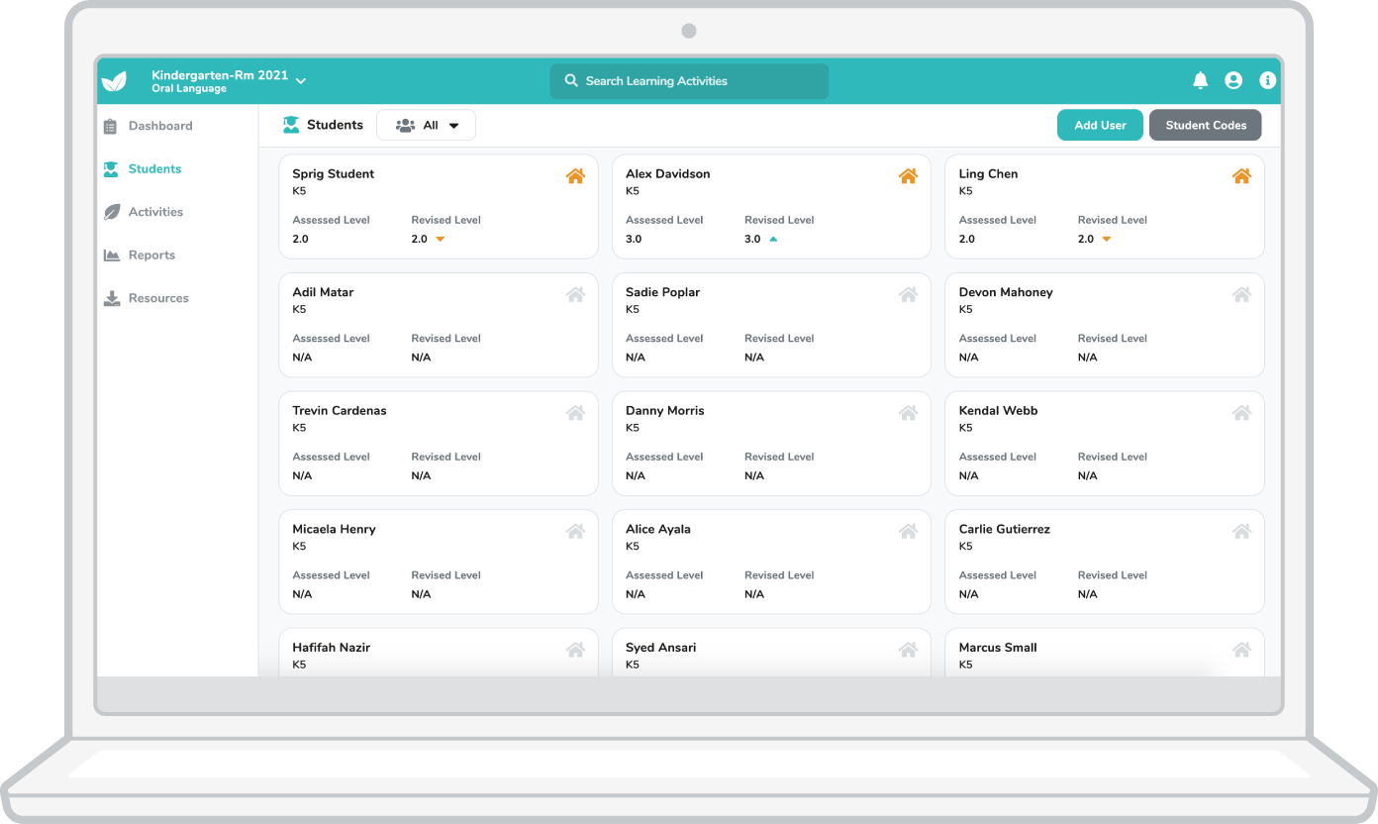Expand the Kindergarten-Rm 2021 class dropdown
1378x824 pixels.
click(301, 81)
